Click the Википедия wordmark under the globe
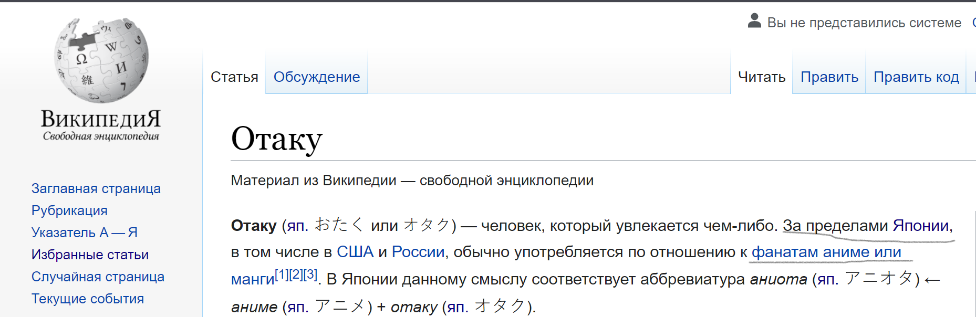976x317 pixels. (101, 119)
